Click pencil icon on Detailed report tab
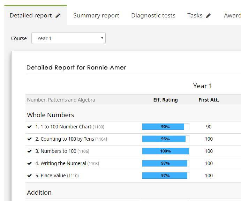The image size is (241, 201). 58,16
